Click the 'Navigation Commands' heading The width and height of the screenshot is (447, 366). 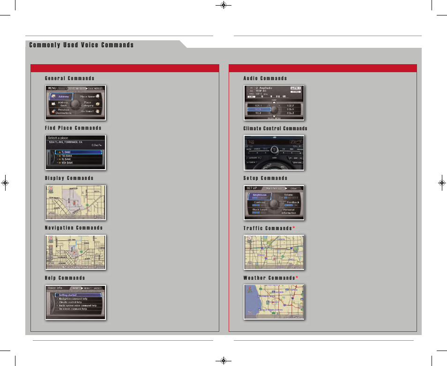(74, 228)
